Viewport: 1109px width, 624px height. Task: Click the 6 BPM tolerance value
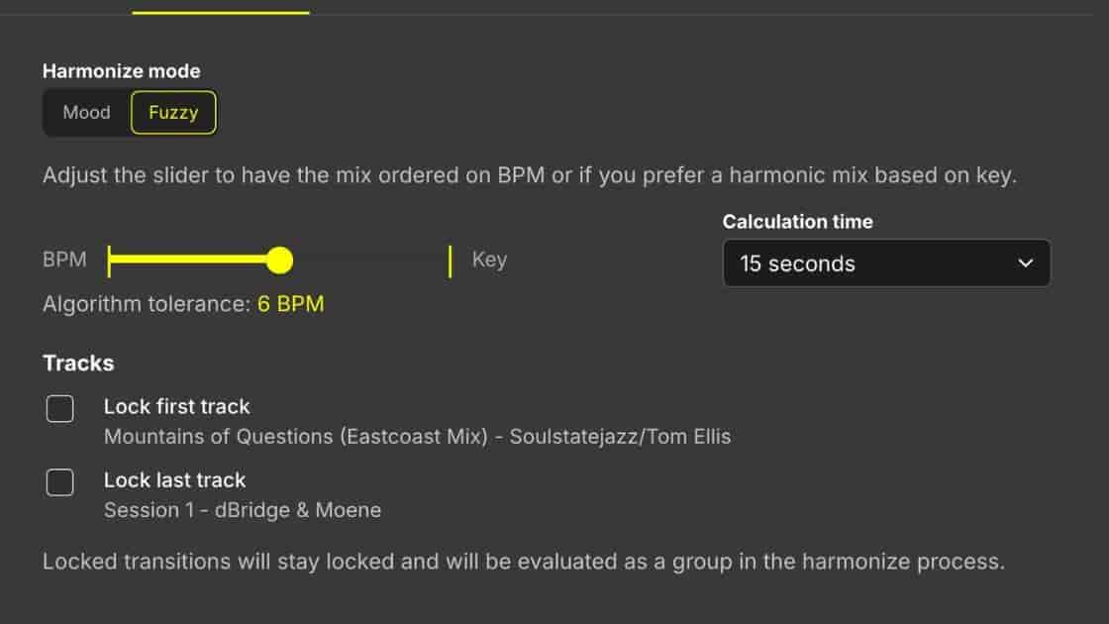coord(290,304)
